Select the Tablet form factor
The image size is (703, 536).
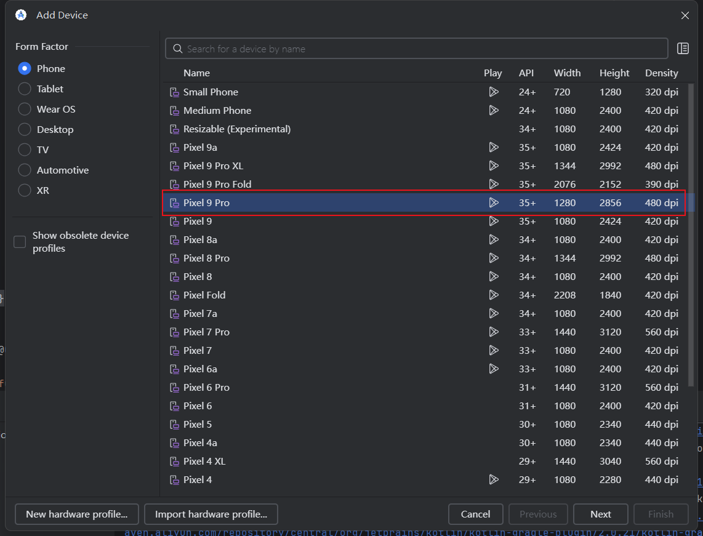pyautogui.click(x=25, y=89)
